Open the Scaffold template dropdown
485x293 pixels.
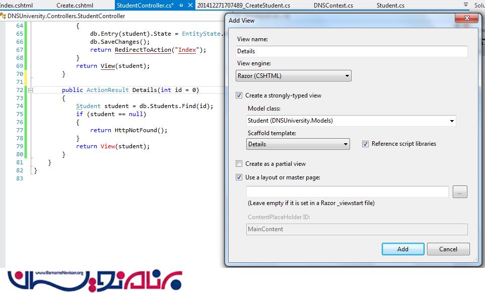(298, 144)
